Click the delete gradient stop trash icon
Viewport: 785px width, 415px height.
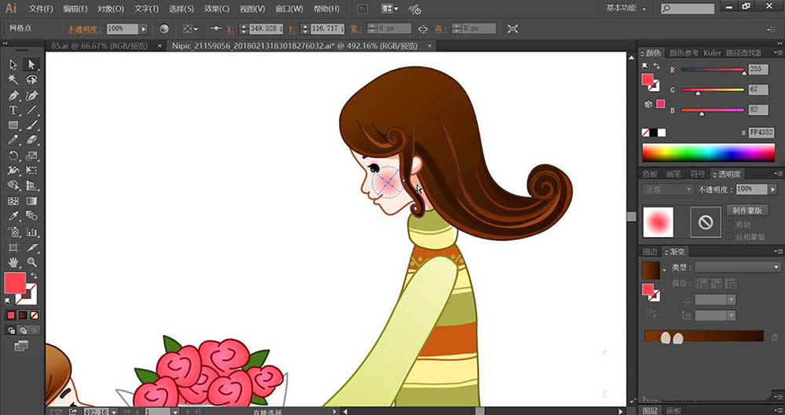pos(775,337)
